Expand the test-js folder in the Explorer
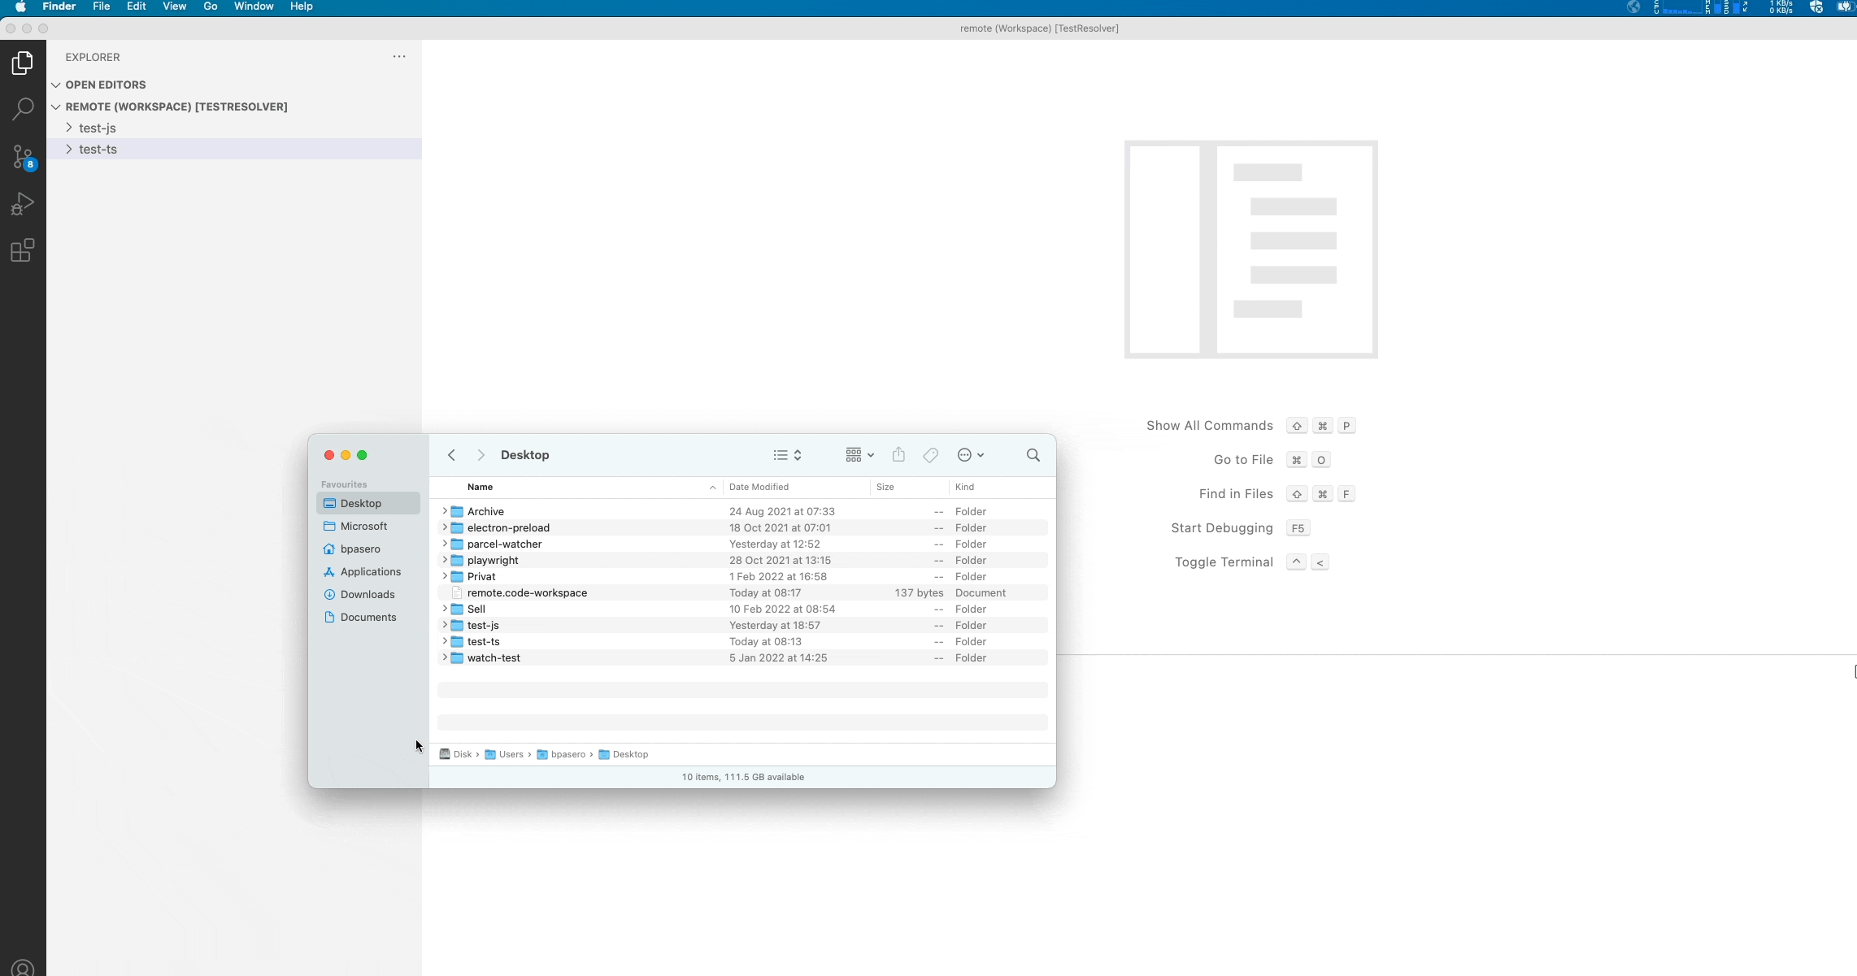 tap(68, 128)
